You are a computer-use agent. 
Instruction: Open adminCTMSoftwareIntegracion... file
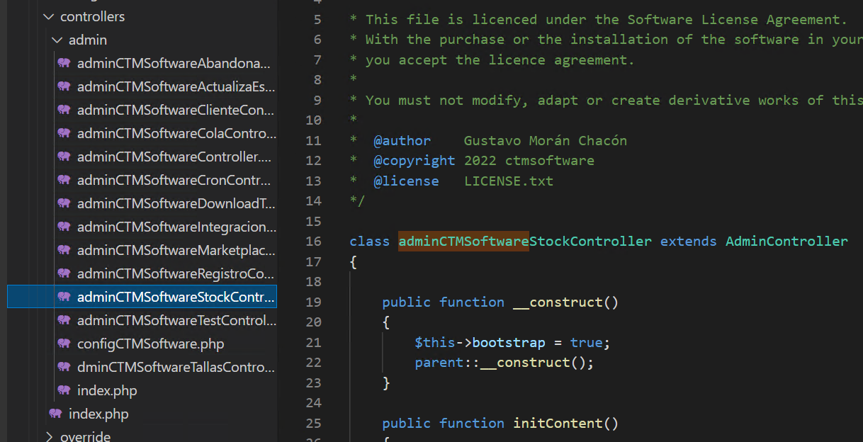pyautogui.click(x=176, y=227)
